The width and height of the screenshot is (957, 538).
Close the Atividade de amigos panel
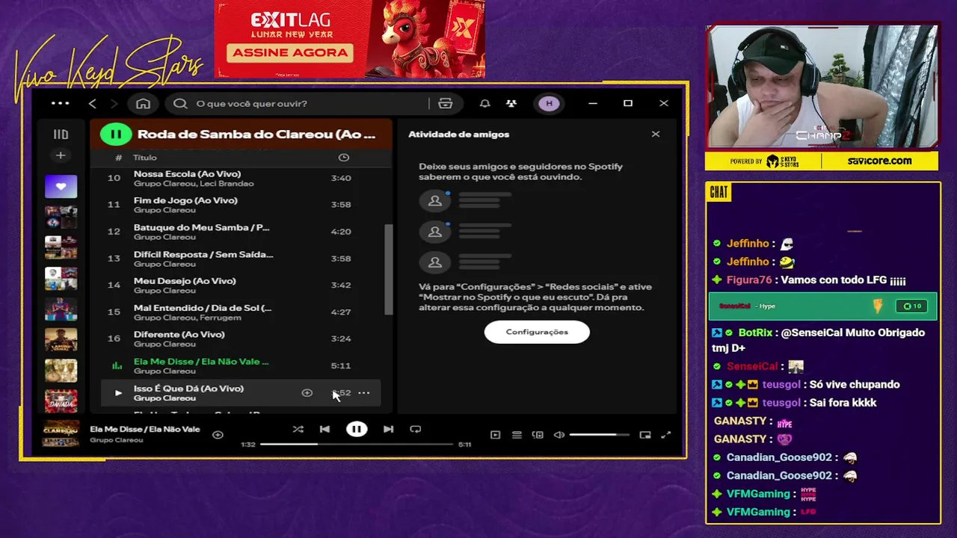click(656, 134)
